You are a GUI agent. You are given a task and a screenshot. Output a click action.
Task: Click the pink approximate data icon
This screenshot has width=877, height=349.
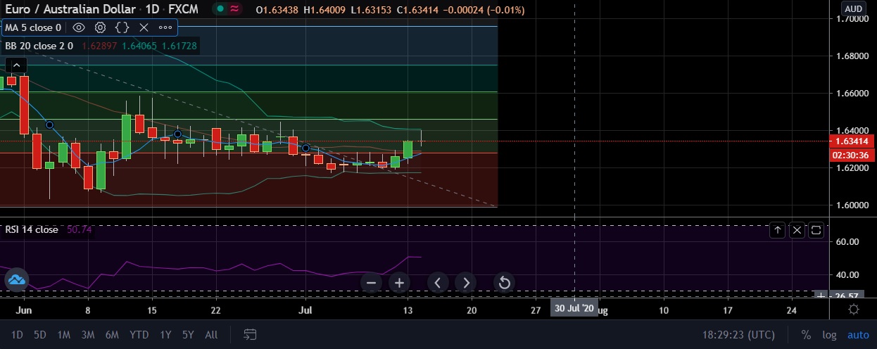[x=235, y=9]
